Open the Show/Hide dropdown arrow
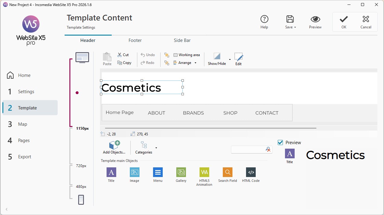This screenshot has height=215, width=384. (230, 59)
